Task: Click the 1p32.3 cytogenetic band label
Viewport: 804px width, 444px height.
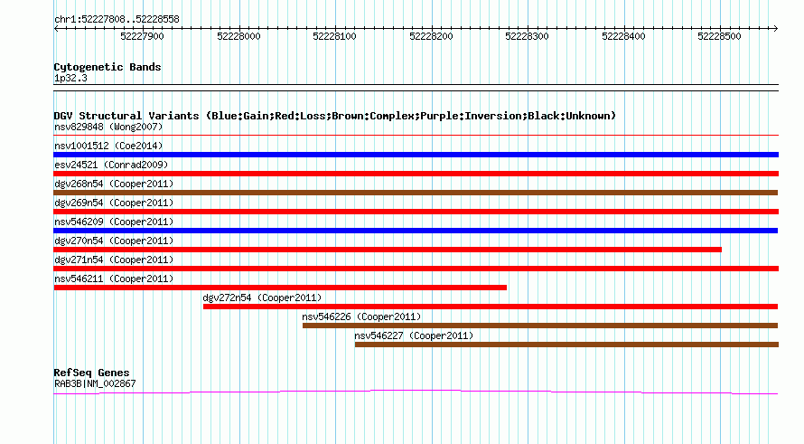Action: pyautogui.click(x=70, y=79)
